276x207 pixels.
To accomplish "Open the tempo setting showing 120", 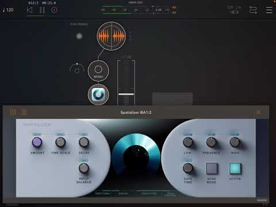I will [x=8, y=10].
